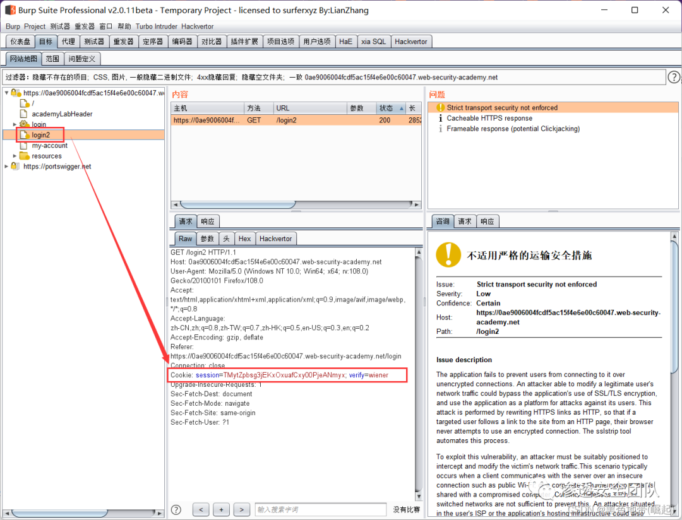
Task: Expand the resources folder node
Action: click(x=15, y=156)
